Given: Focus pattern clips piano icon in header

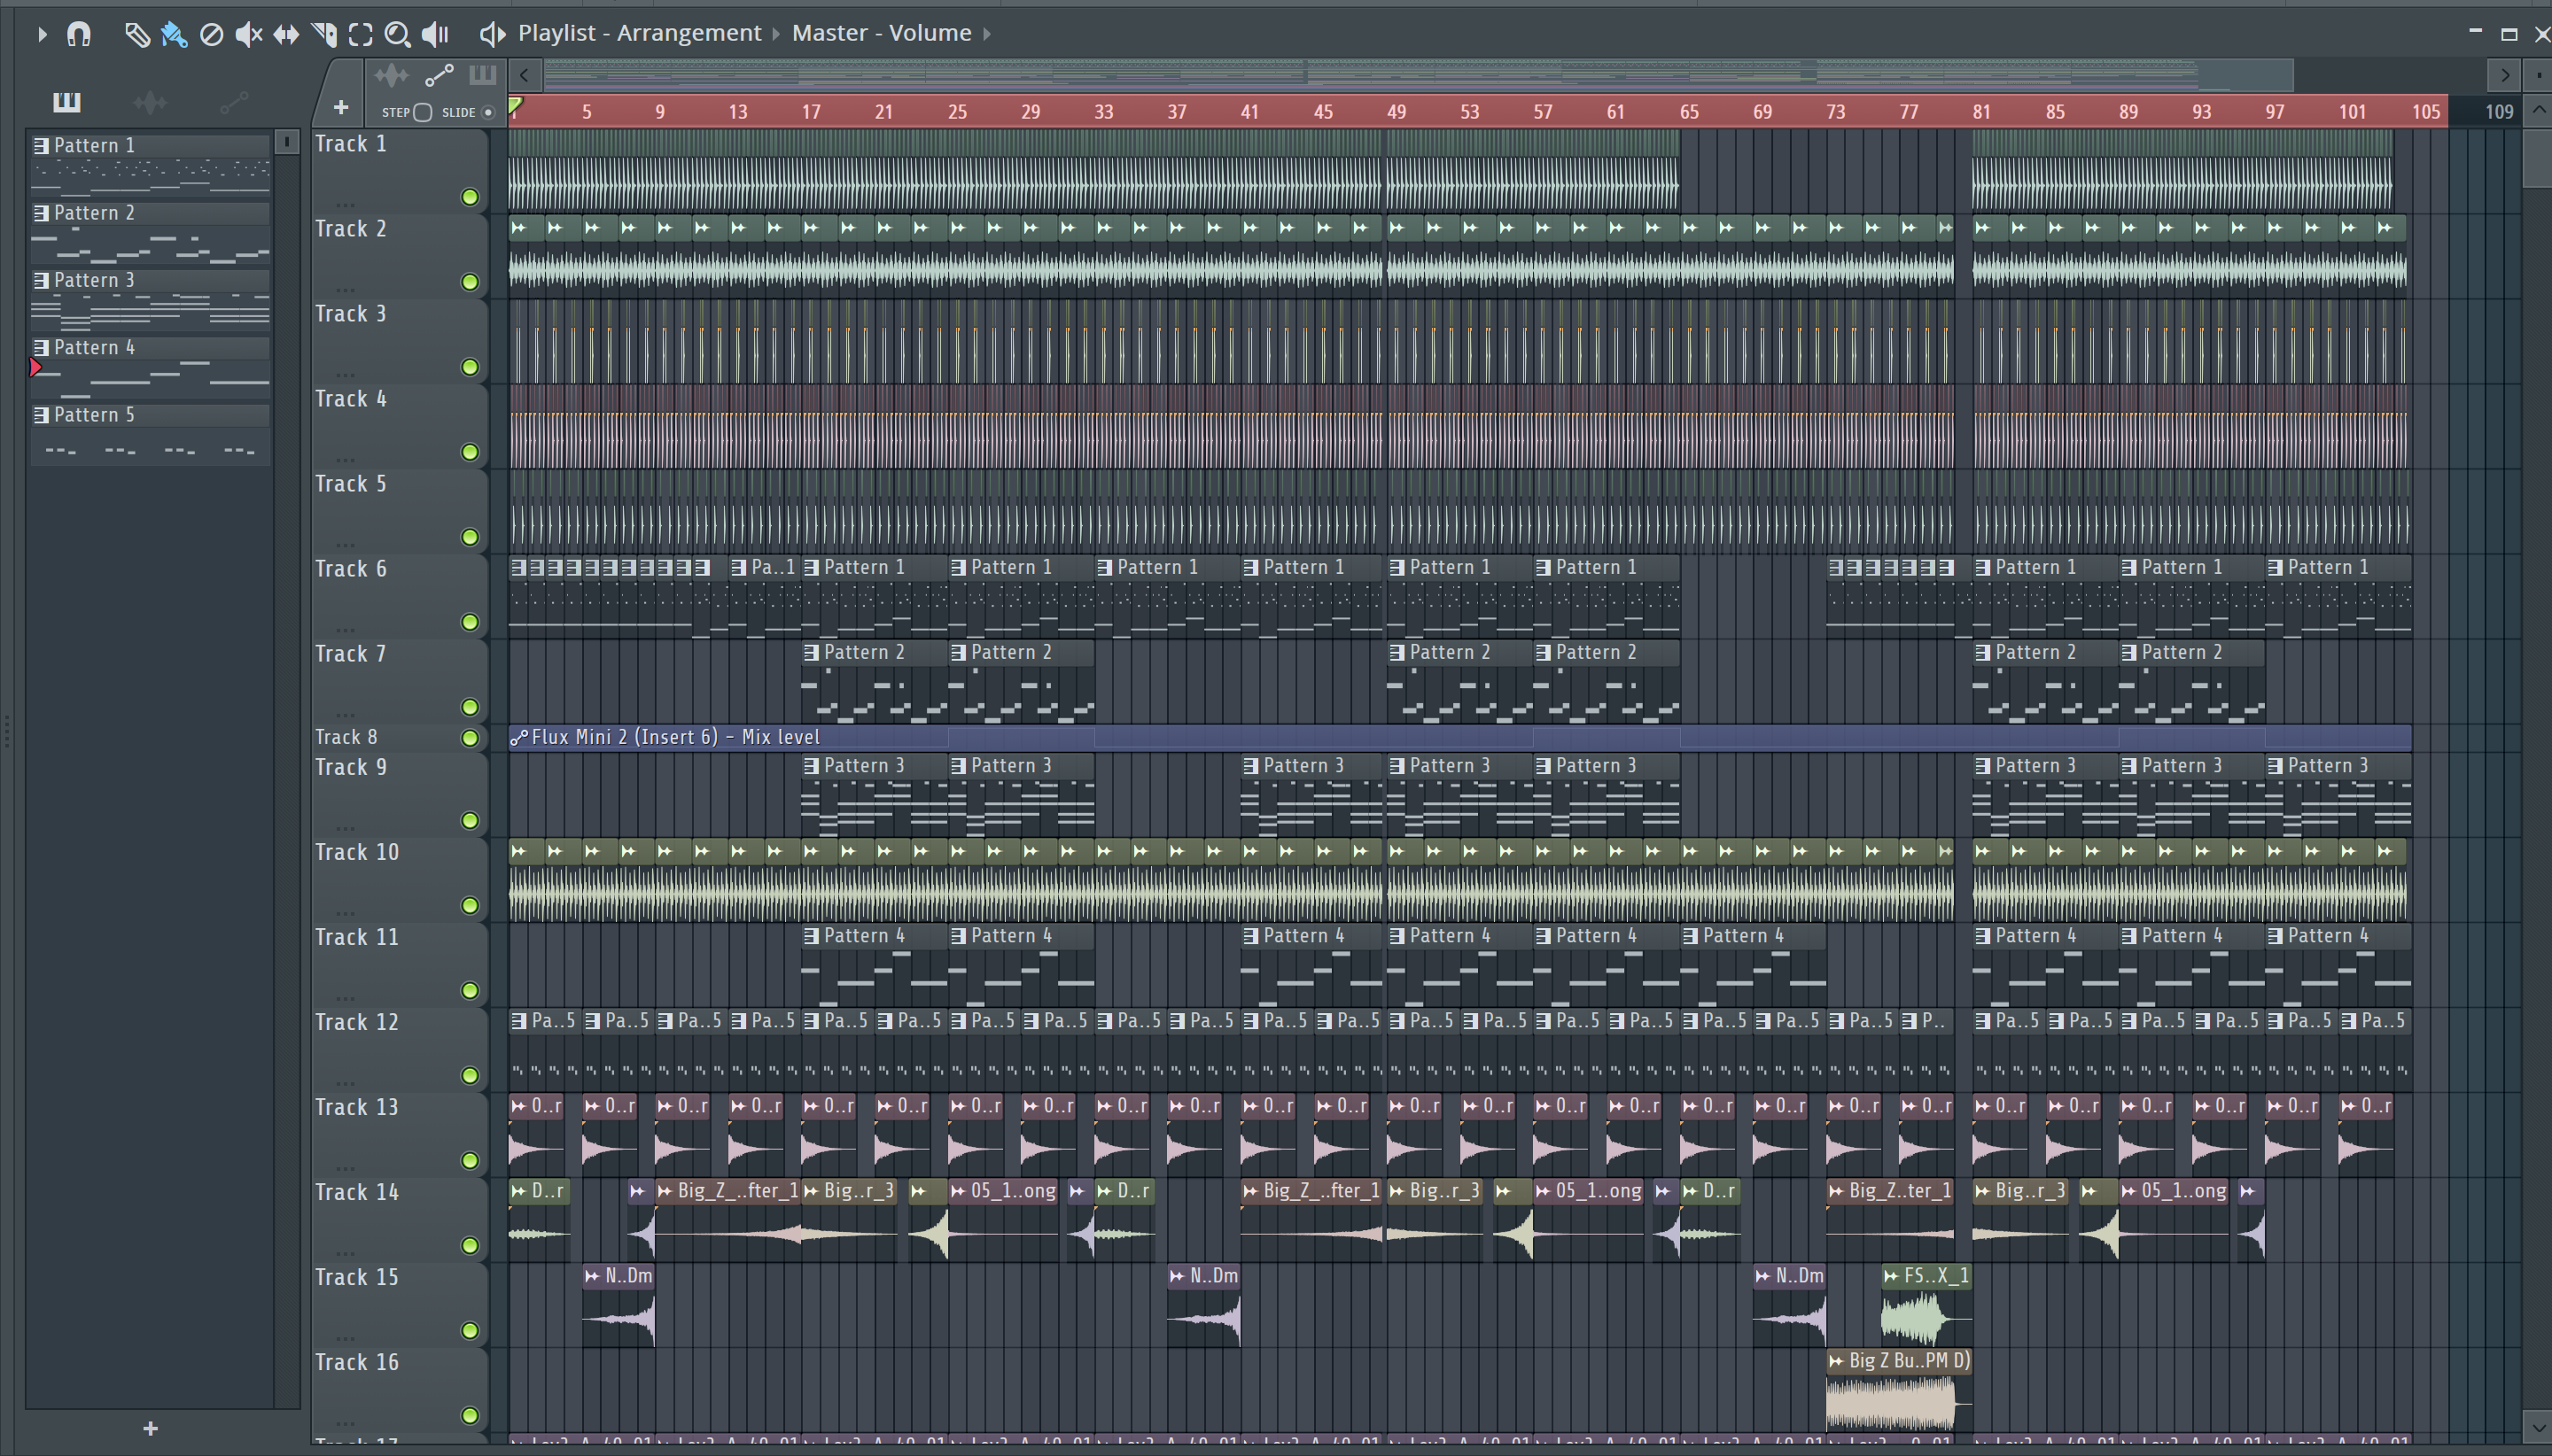Looking at the screenshot, I should tap(482, 75).
